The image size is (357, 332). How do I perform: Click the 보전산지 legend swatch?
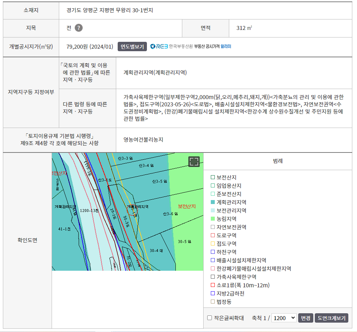click(213, 177)
